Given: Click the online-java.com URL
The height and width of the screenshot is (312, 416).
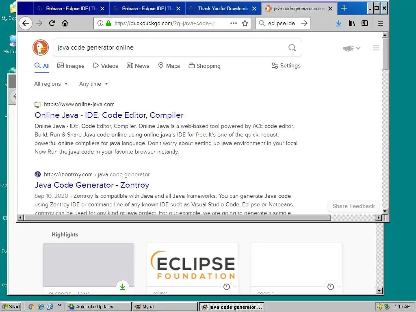Looking at the screenshot, I should point(79,104).
